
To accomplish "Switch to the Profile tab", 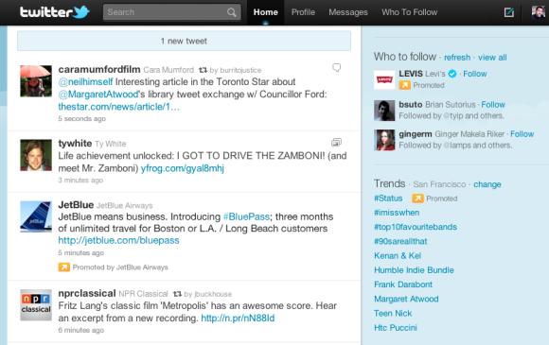I will click(x=303, y=12).
